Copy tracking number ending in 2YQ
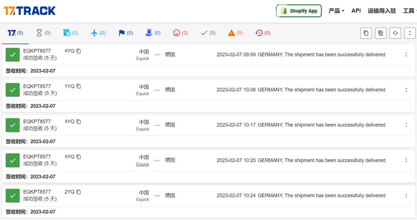Image resolution: width=417 pixels, height=220 pixels. click(x=79, y=192)
